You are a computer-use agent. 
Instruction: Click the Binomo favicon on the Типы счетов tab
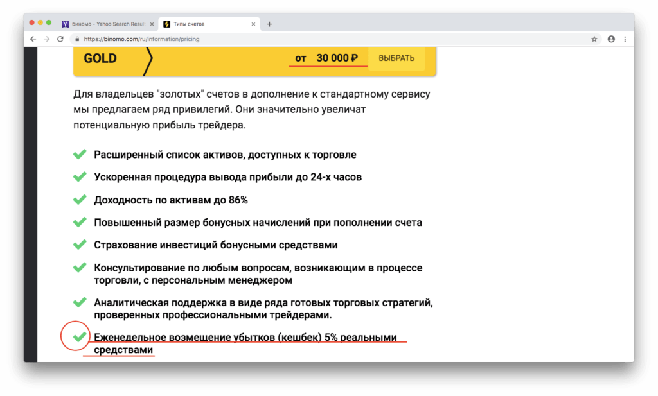pos(167,23)
